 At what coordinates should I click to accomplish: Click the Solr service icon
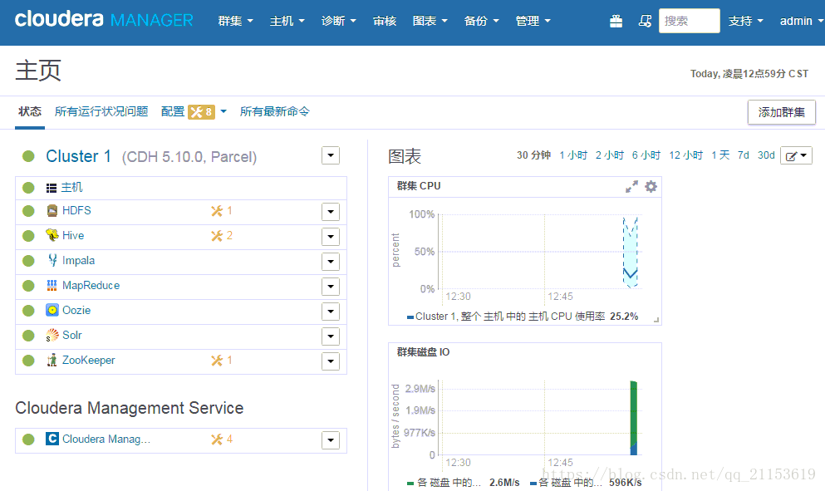52,336
